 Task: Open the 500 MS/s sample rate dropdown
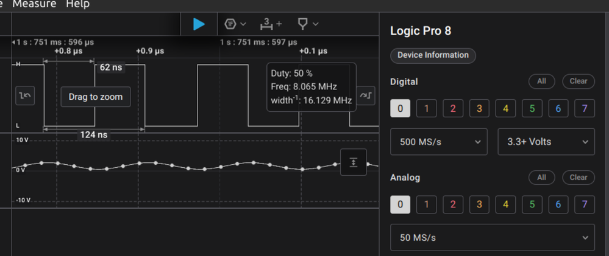pyautogui.click(x=438, y=142)
